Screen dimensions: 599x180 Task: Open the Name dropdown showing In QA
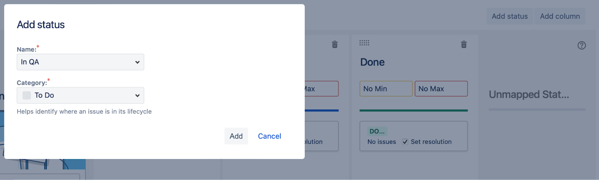(x=80, y=62)
